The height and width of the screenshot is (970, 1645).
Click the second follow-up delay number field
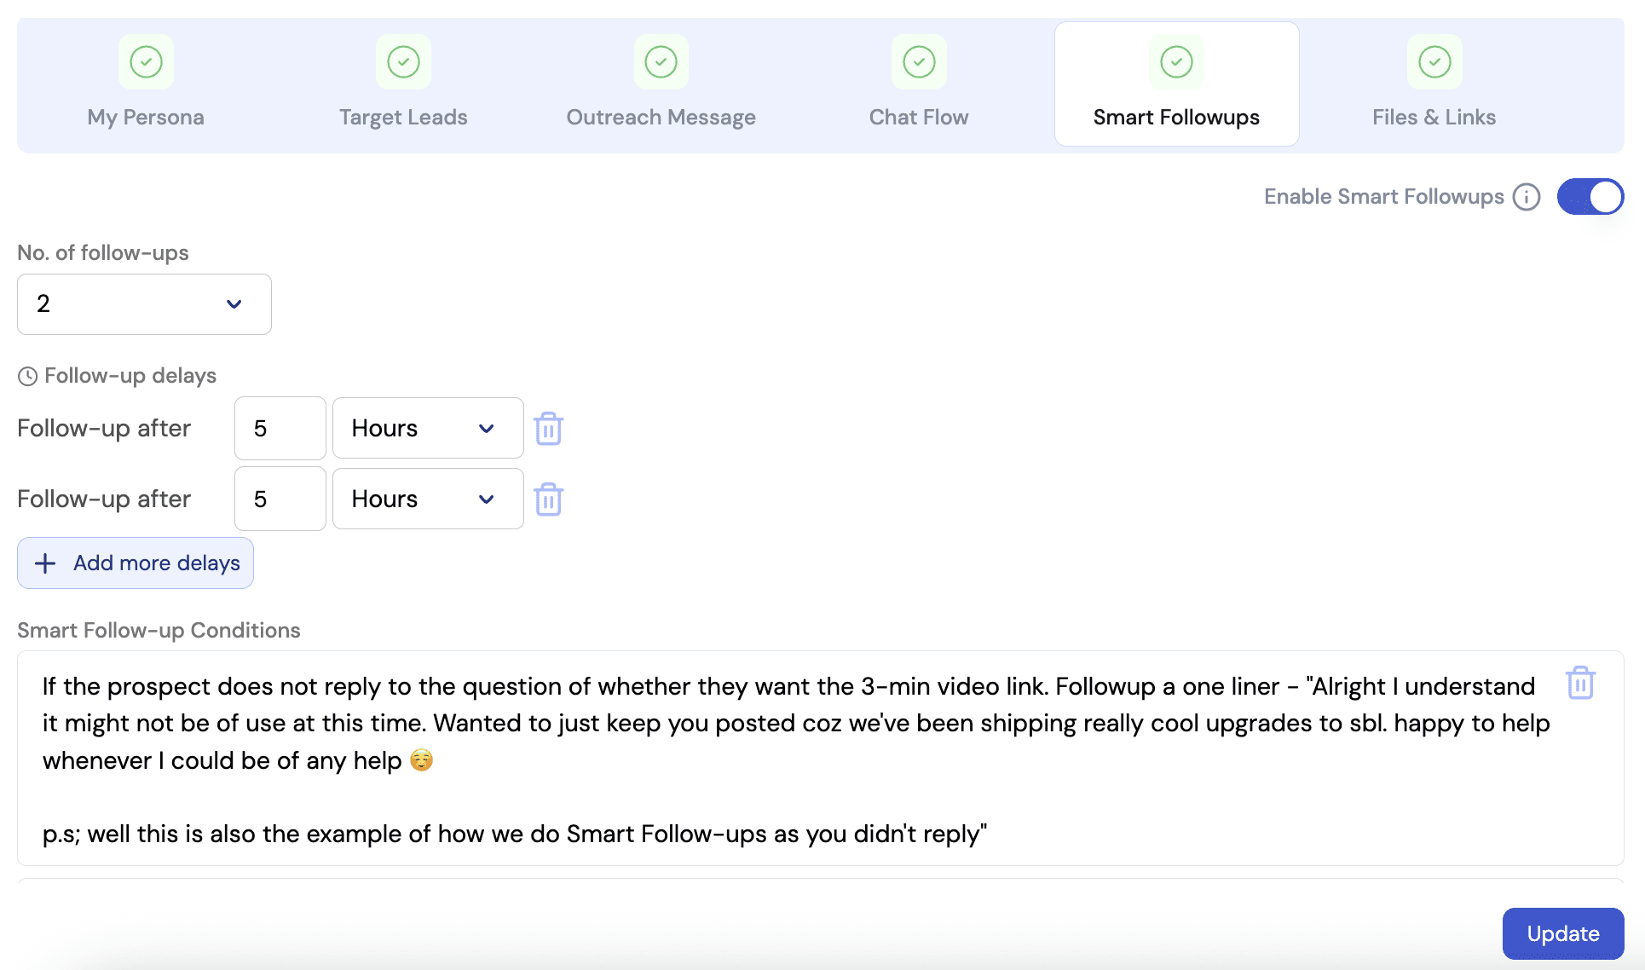(280, 499)
